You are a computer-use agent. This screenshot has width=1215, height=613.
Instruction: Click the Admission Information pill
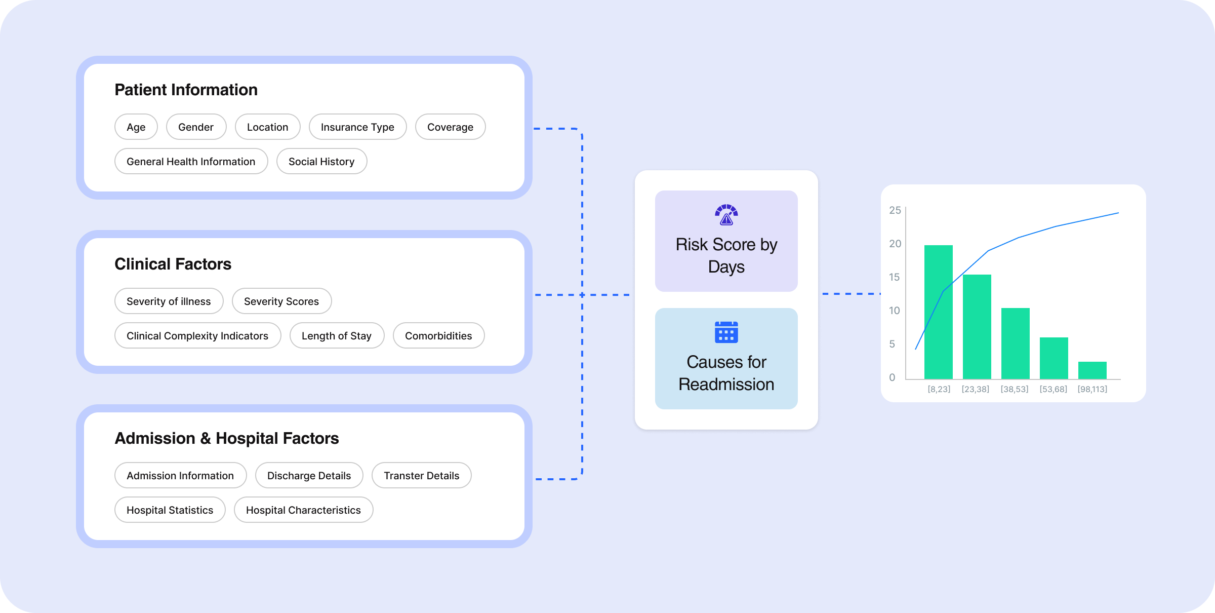181,475
